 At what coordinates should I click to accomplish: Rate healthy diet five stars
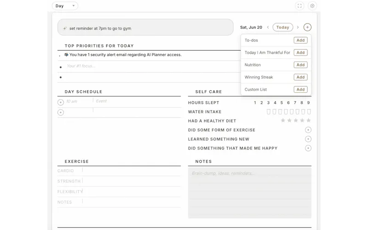click(309, 121)
